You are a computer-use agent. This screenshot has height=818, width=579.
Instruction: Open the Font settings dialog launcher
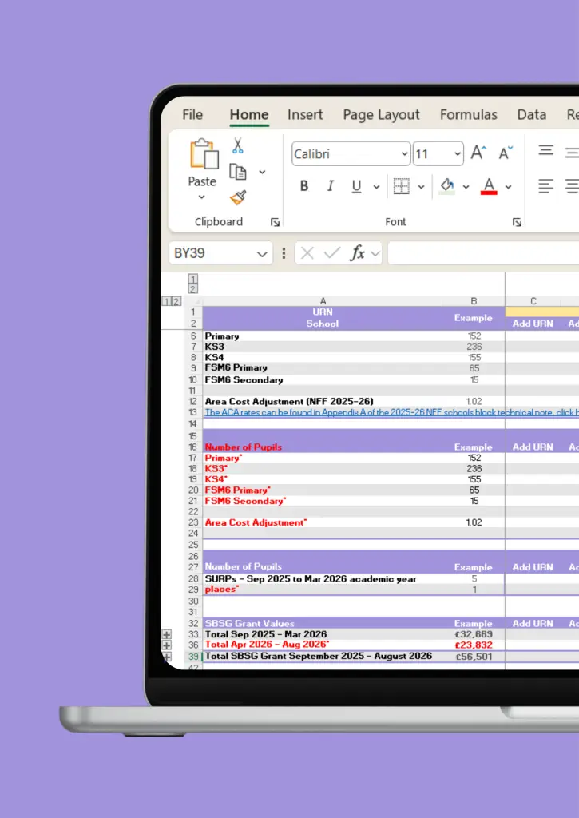tap(517, 223)
